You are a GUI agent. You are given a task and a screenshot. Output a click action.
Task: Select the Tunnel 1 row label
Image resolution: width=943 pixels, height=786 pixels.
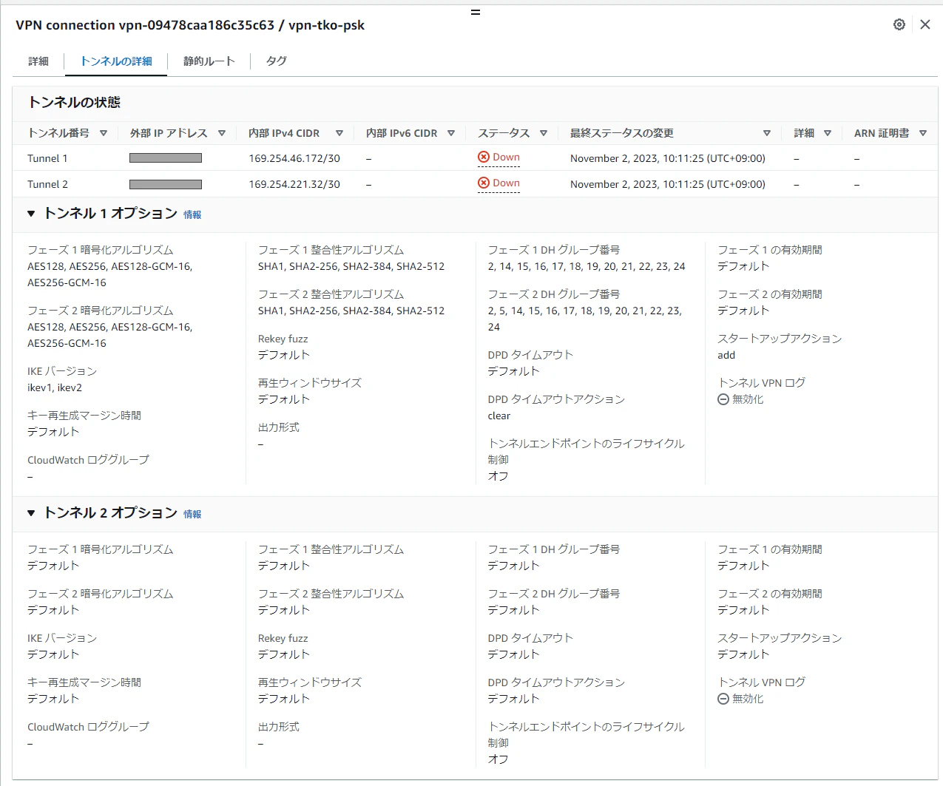pos(47,158)
